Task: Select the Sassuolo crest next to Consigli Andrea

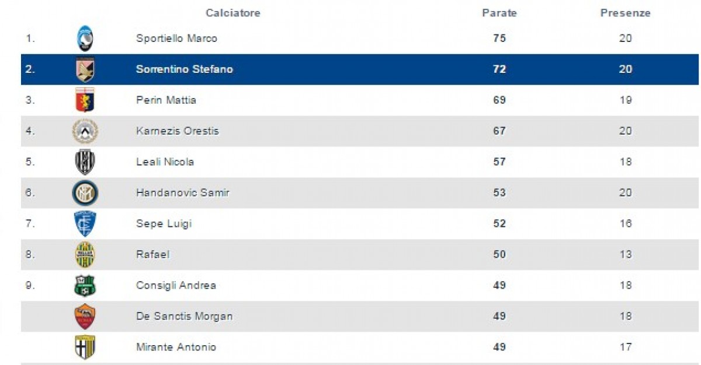Action: click(x=85, y=285)
